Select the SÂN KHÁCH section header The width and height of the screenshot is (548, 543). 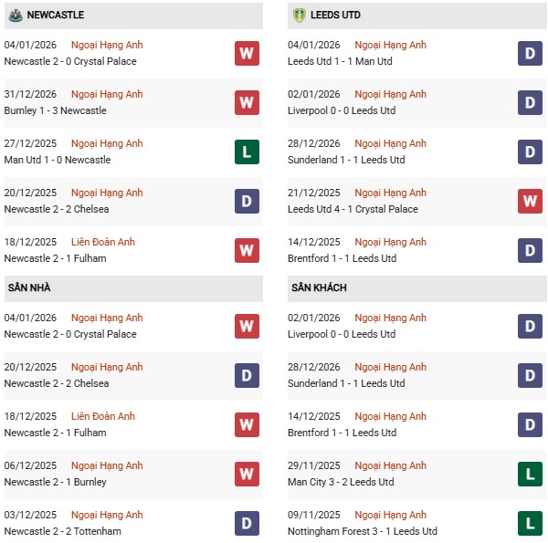coord(319,288)
